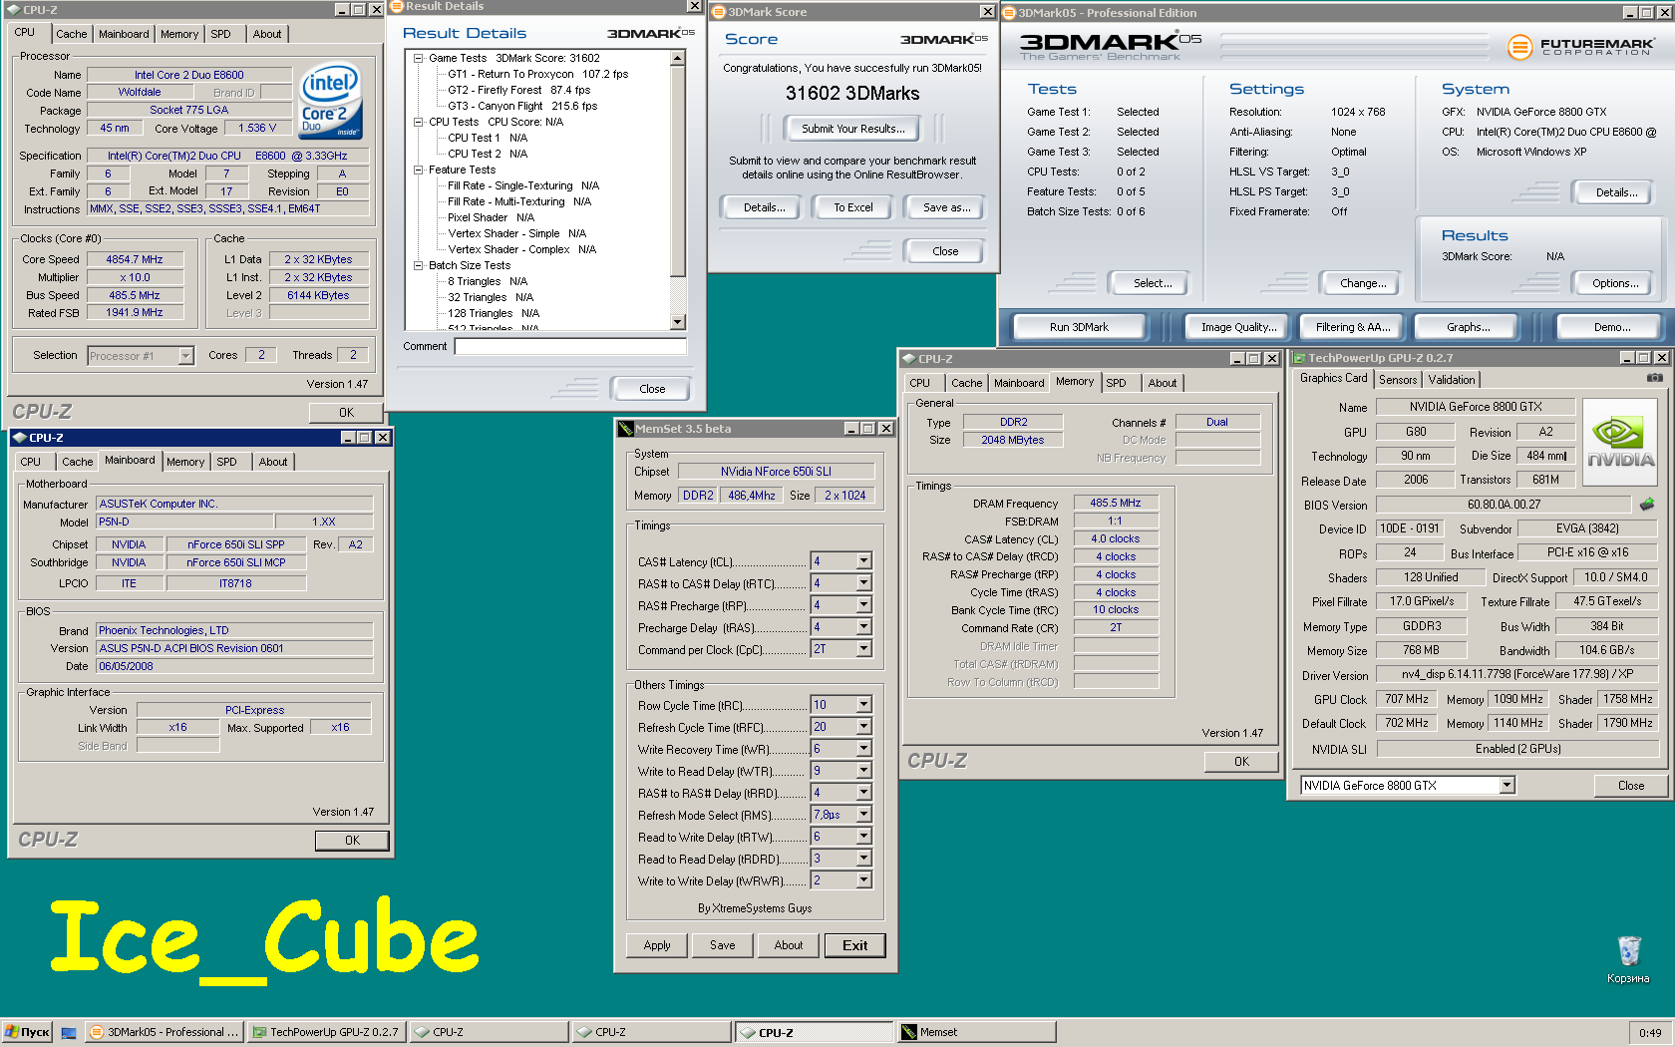Open Row Cycle Time (tRC) dropdown
Screen dimensions: 1675x1047
point(863,705)
